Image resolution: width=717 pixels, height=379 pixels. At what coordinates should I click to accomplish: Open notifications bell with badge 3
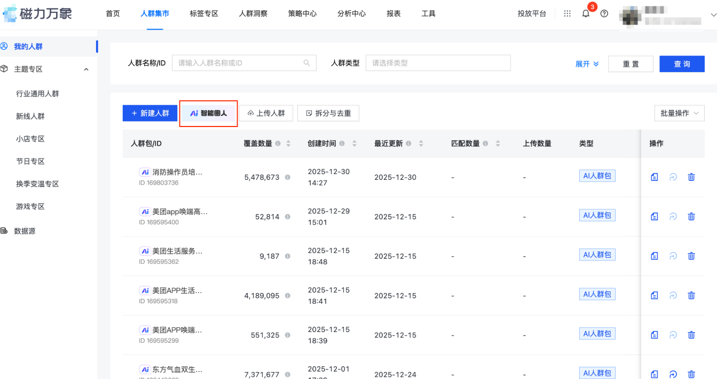(x=586, y=14)
